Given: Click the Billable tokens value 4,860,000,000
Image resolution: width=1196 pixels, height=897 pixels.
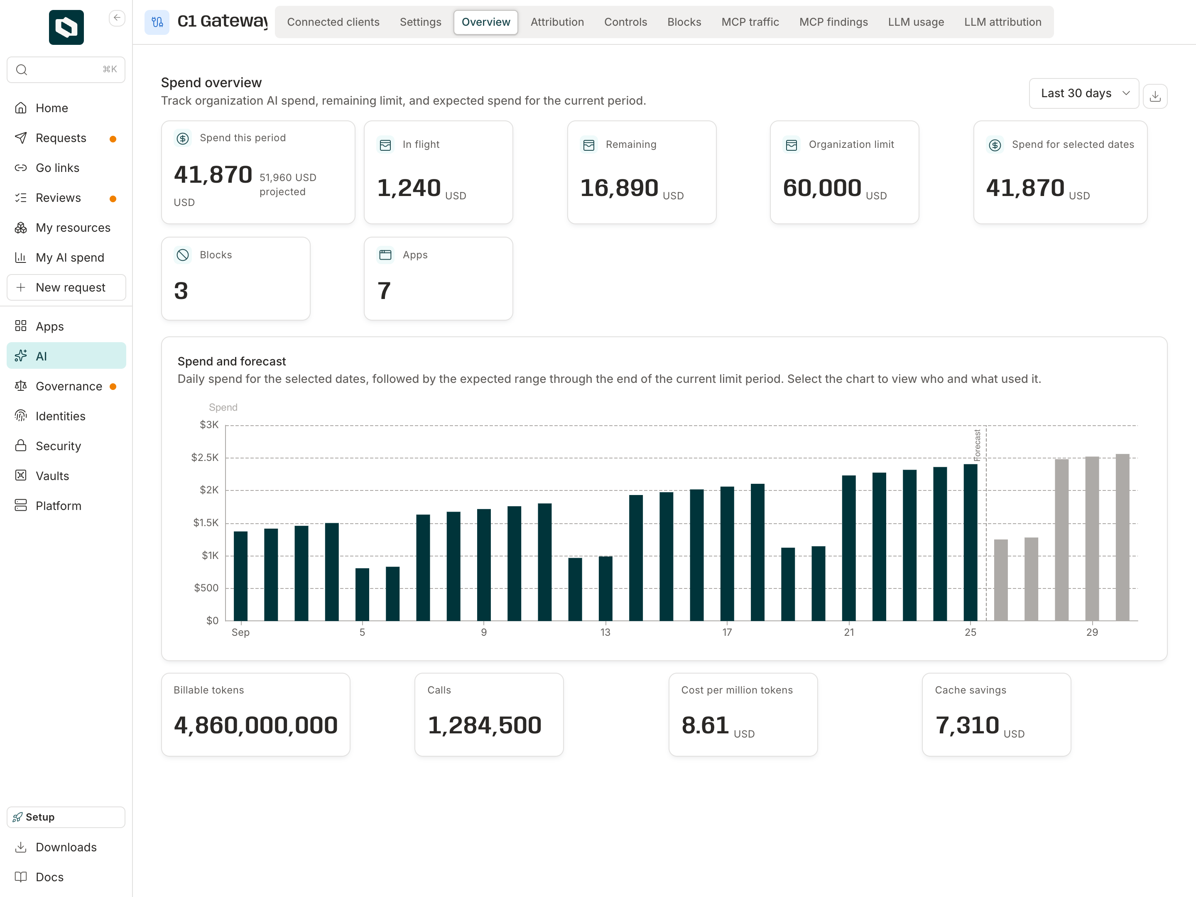Looking at the screenshot, I should tap(256, 725).
